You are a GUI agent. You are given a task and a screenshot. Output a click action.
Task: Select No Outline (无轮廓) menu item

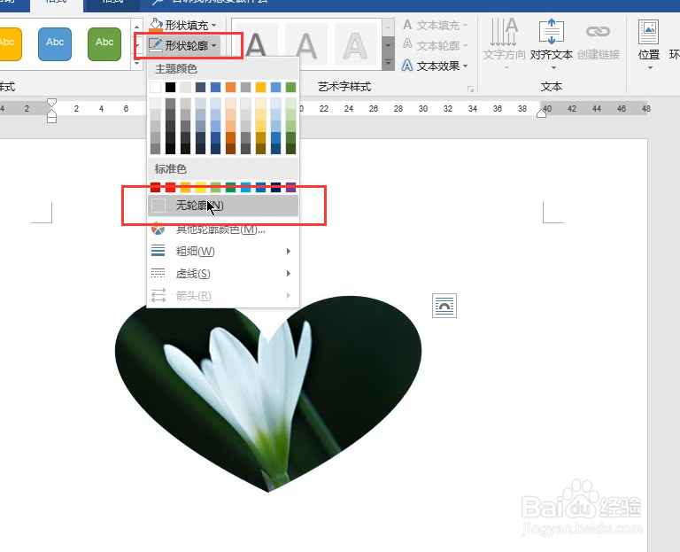click(223, 206)
